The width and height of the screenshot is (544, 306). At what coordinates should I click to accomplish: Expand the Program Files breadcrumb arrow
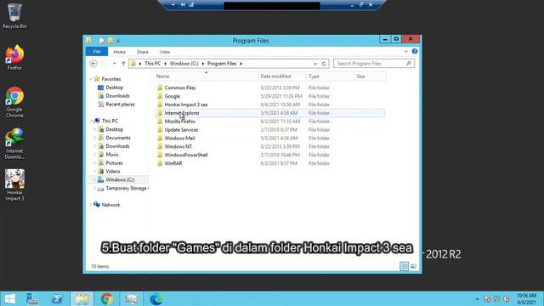[241, 64]
